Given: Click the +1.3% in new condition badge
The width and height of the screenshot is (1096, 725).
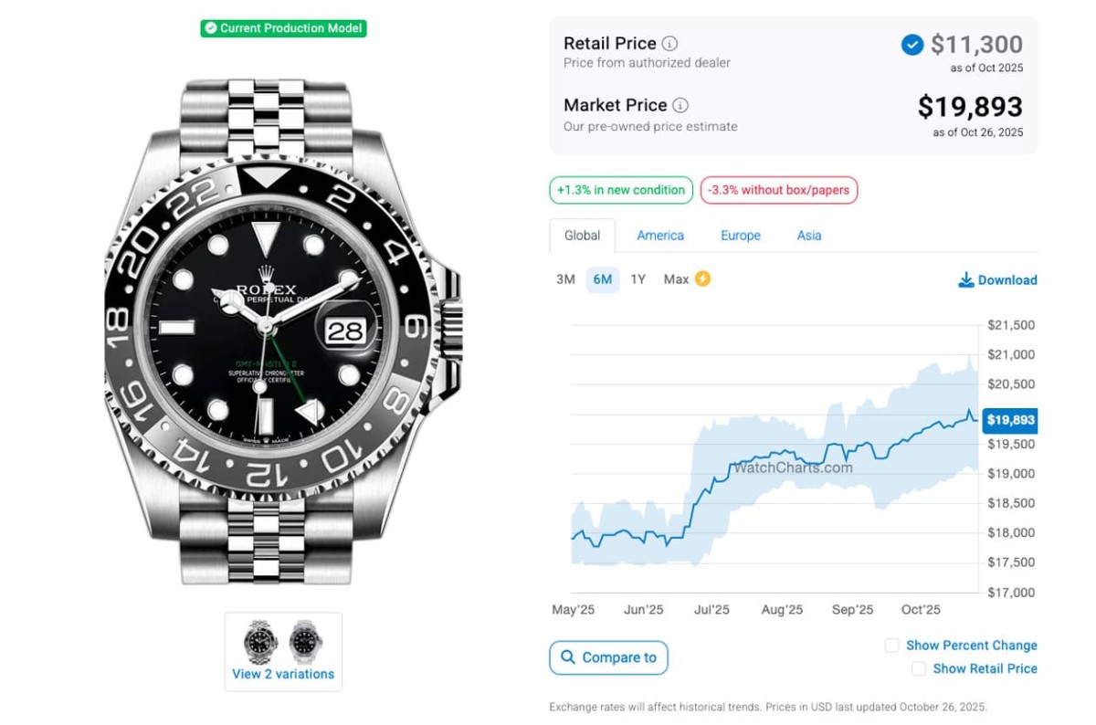Looking at the screenshot, I should [x=620, y=190].
